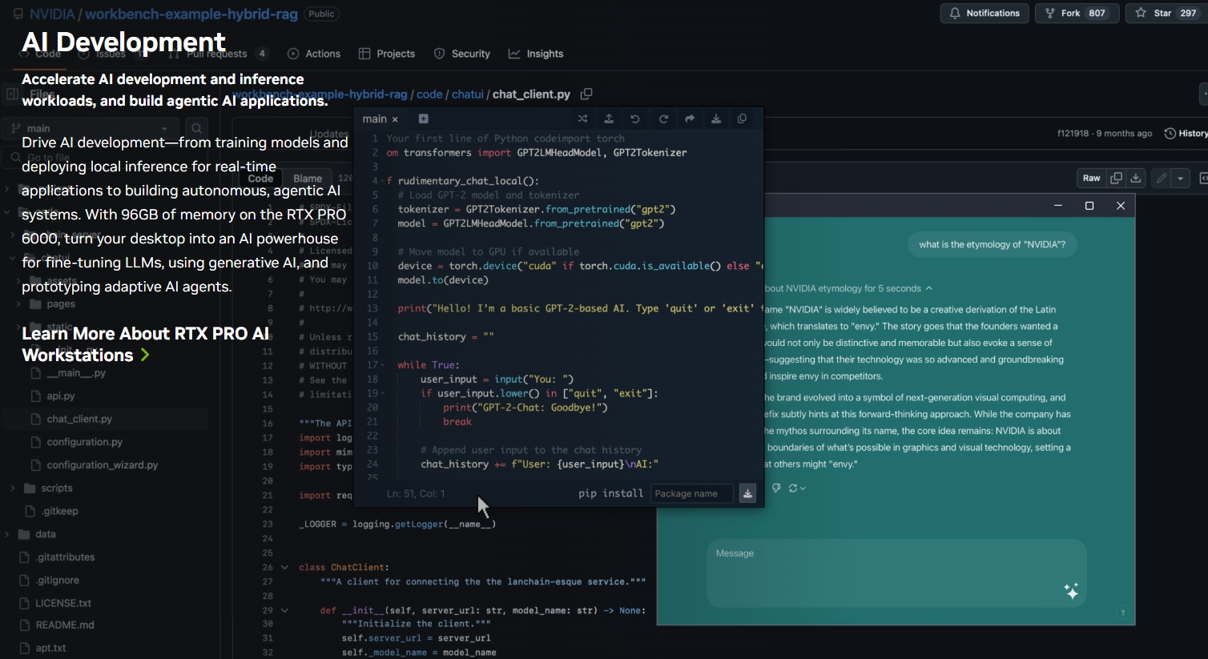Click the redo icon in code editor toolbar
Image resolution: width=1208 pixels, height=659 pixels.
663,119
